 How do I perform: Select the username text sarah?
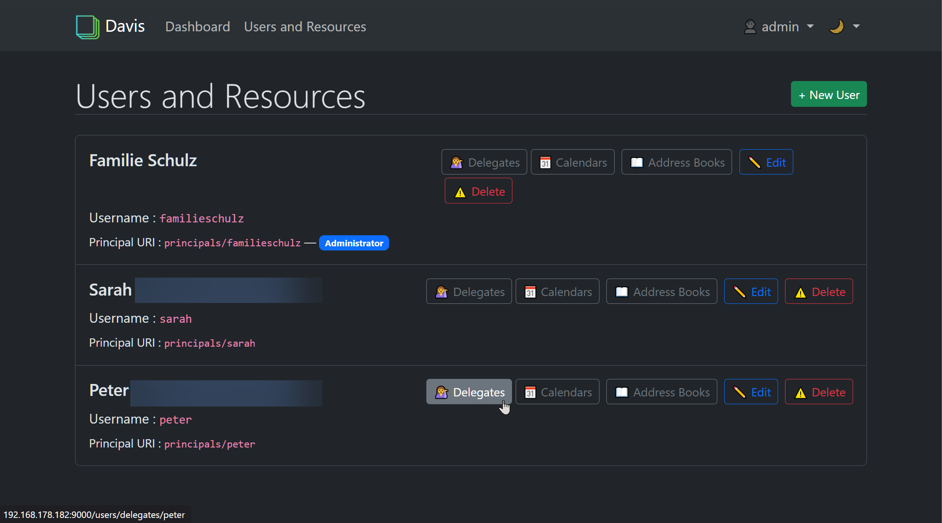click(x=175, y=319)
